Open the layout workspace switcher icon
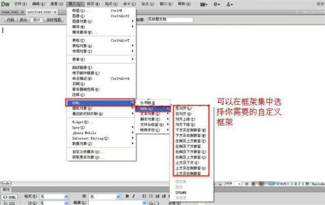 pos(204,4)
